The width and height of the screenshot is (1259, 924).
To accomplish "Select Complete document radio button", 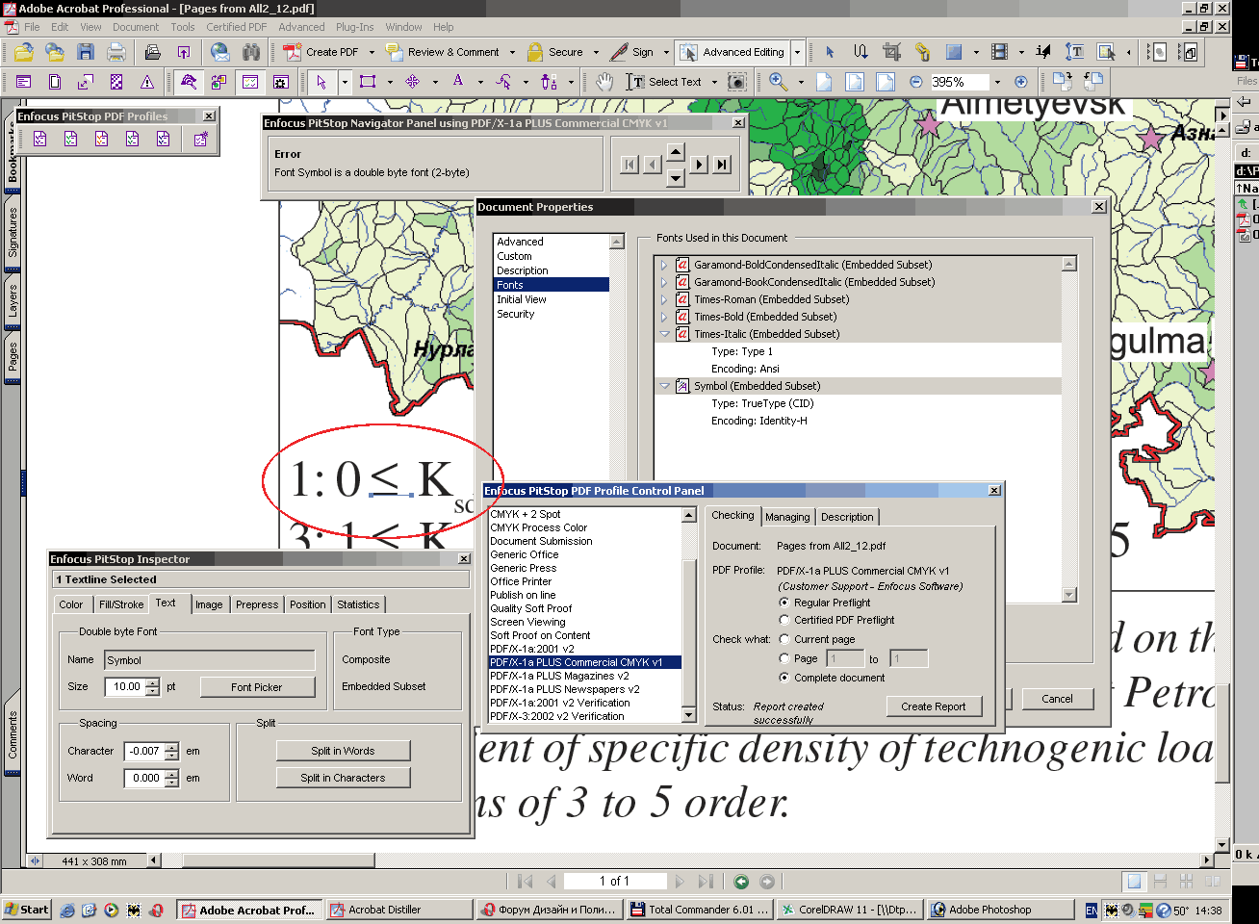I will pos(784,678).
